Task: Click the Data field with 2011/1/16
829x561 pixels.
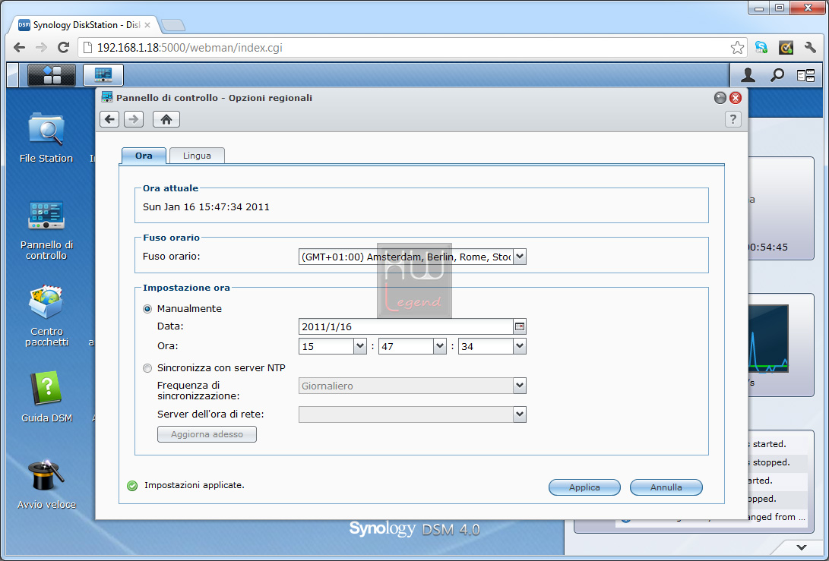Action: point(406,326)
